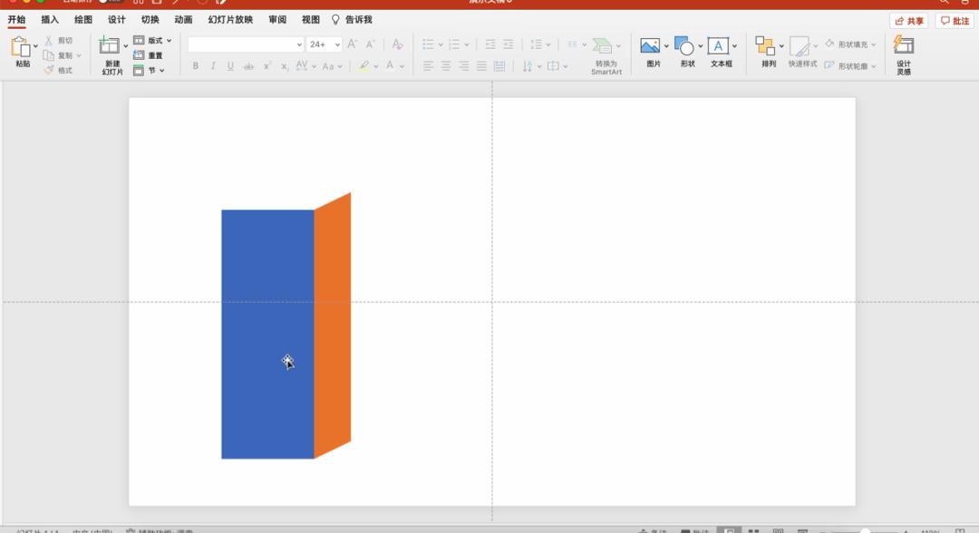
Task: Open the font name combo box
Action: coord(246,44)
